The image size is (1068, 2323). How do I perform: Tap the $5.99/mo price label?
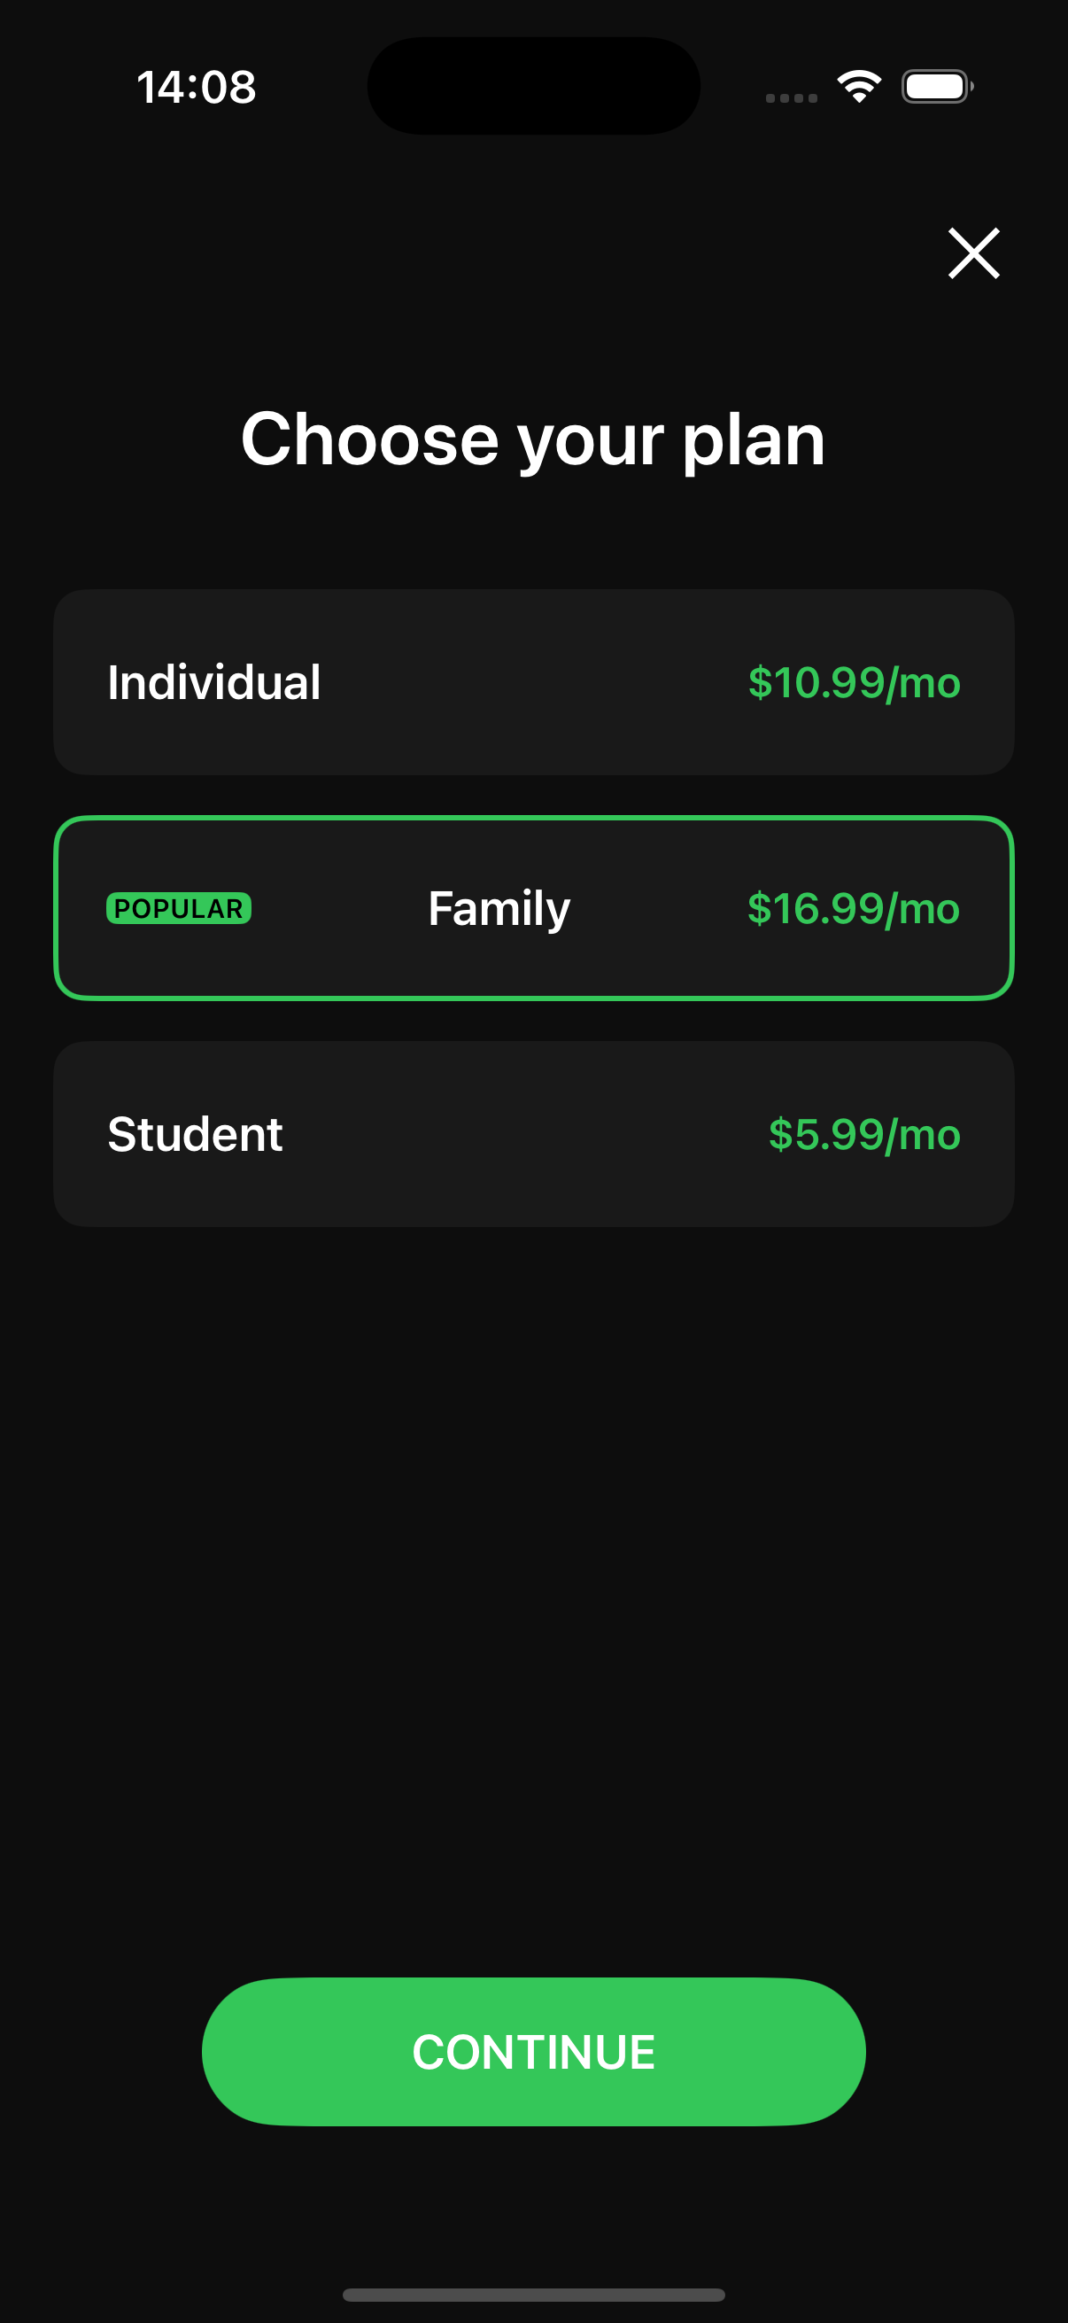click(863, 1134)
